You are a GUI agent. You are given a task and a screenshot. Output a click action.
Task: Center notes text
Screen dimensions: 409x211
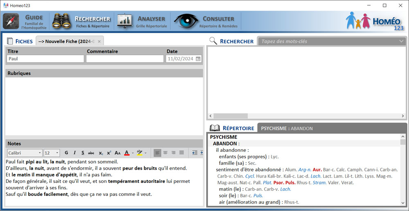click(165, 153)
